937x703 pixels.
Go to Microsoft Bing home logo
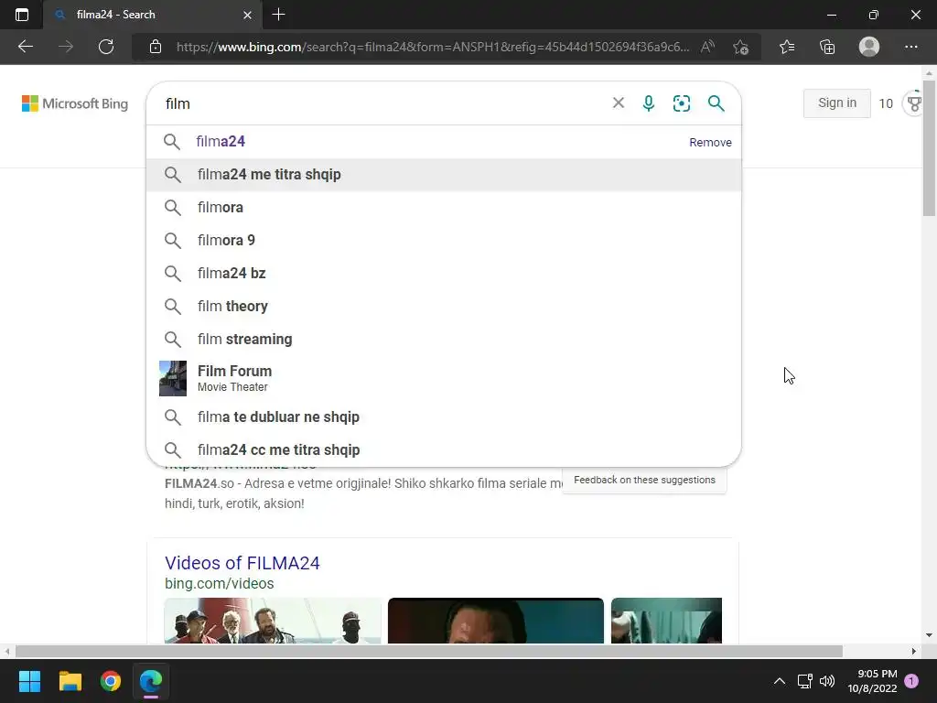pos(75,103)
